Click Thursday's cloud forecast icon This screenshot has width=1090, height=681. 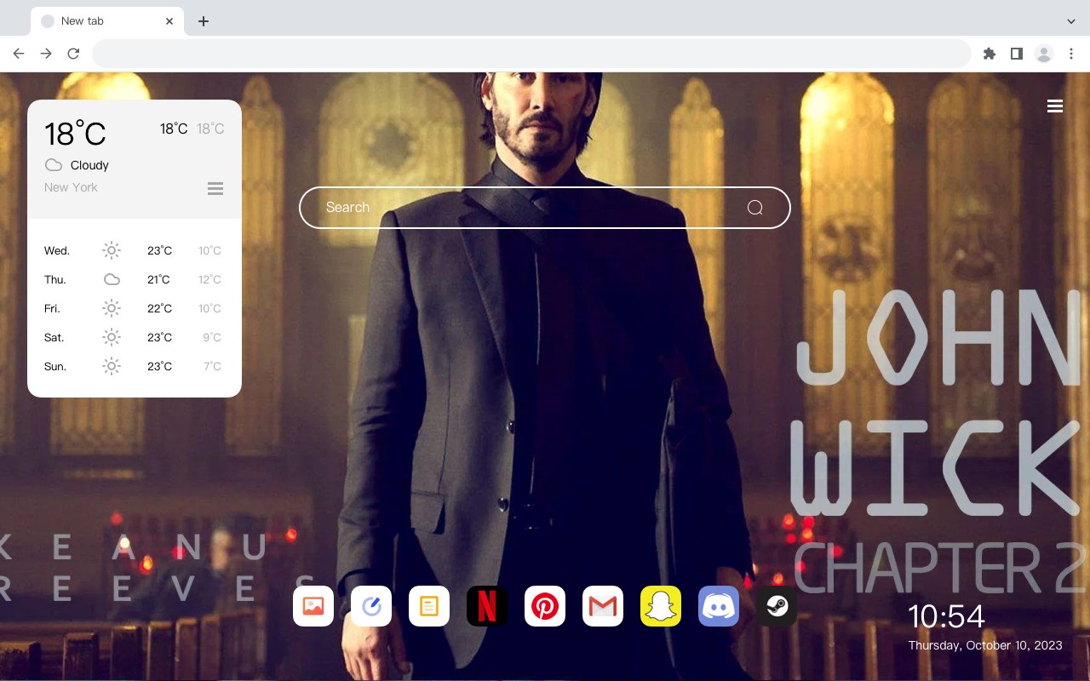(112, 279)
